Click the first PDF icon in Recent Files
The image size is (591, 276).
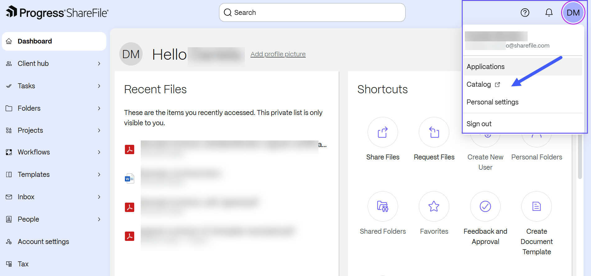[x=130, y=149]
